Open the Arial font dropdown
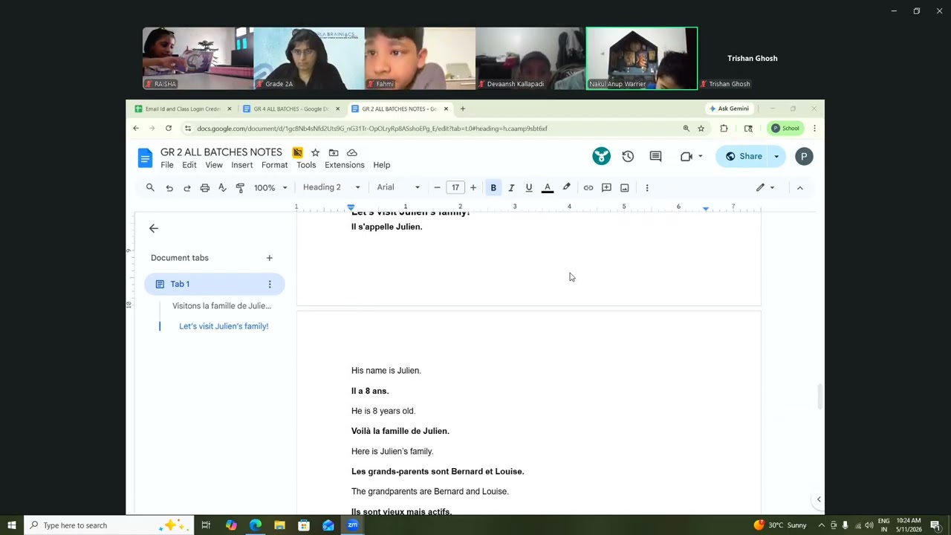The height and width of the screenshot is (535, 951). pos(398,187)
